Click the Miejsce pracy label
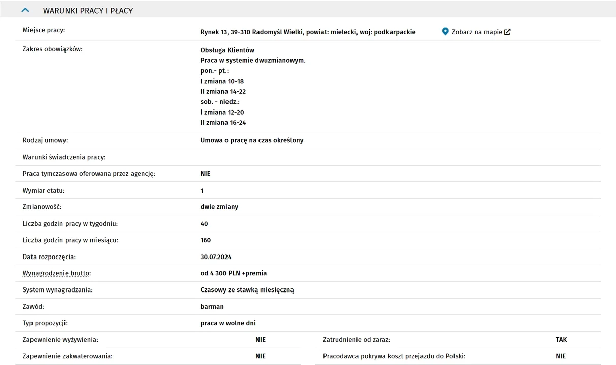616x365 pixels. pyautogui.click(x=44, y=30)
